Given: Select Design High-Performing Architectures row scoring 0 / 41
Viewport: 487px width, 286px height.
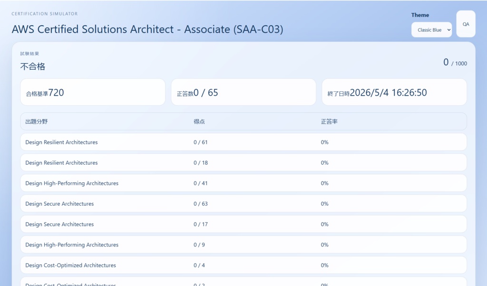Looking at the screenshot, I should tap(243, 183).
